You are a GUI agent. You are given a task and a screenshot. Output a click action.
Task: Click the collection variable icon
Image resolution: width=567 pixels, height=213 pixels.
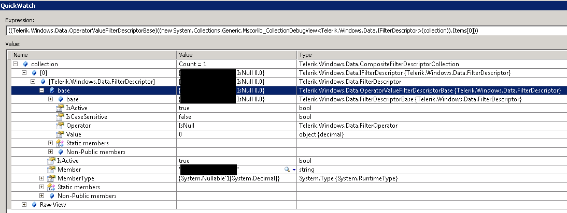click(x=25, y=64)
